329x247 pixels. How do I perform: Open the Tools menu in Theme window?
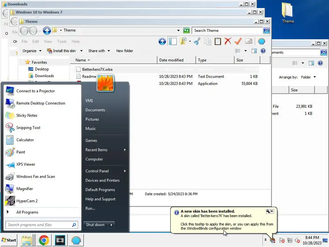coord(62,41)
